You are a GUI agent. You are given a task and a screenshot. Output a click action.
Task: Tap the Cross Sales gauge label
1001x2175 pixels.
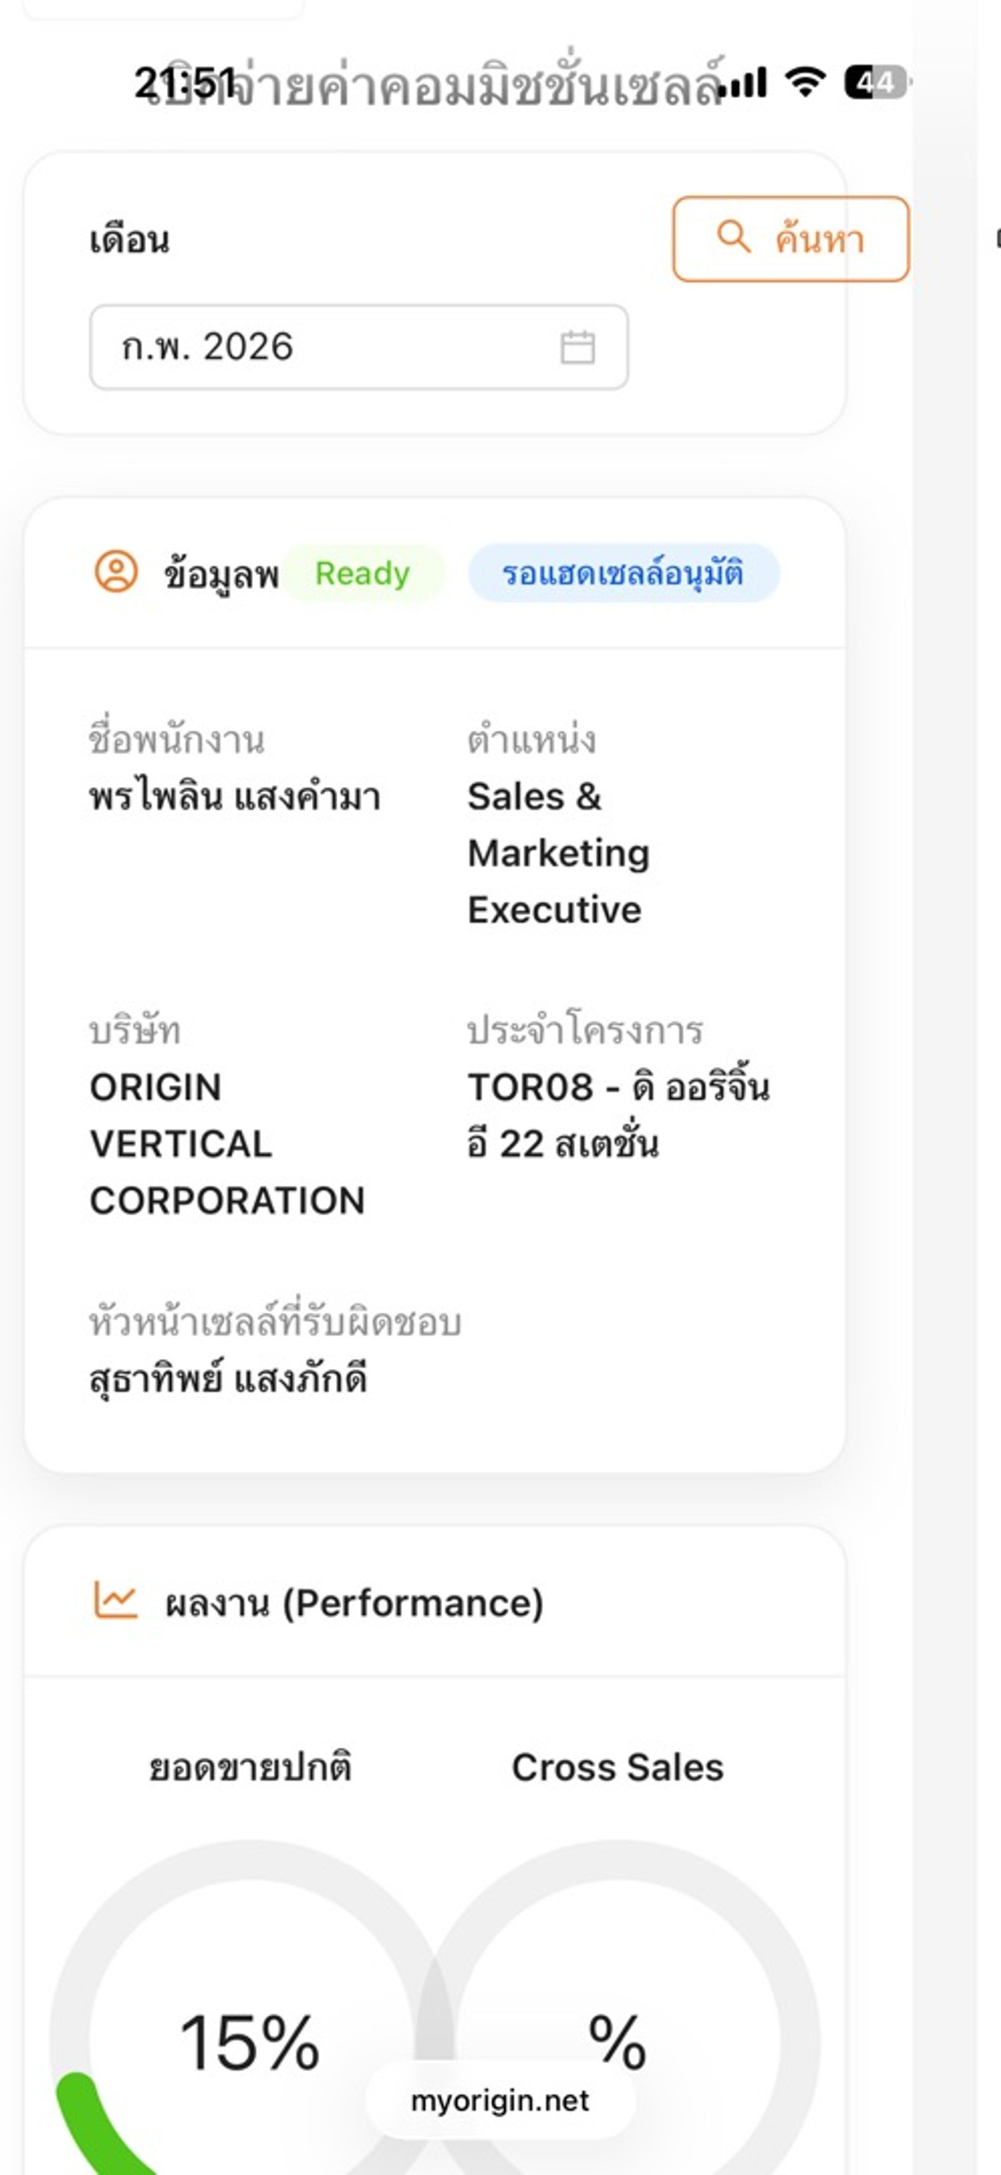pyautogui.click(x=617, y=1767)
